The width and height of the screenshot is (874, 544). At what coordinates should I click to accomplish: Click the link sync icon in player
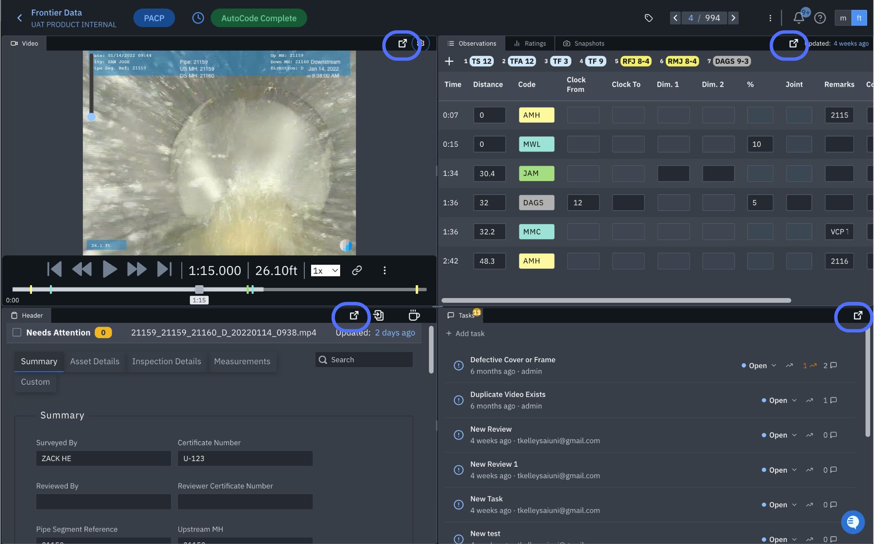click(x=357, y=270)
